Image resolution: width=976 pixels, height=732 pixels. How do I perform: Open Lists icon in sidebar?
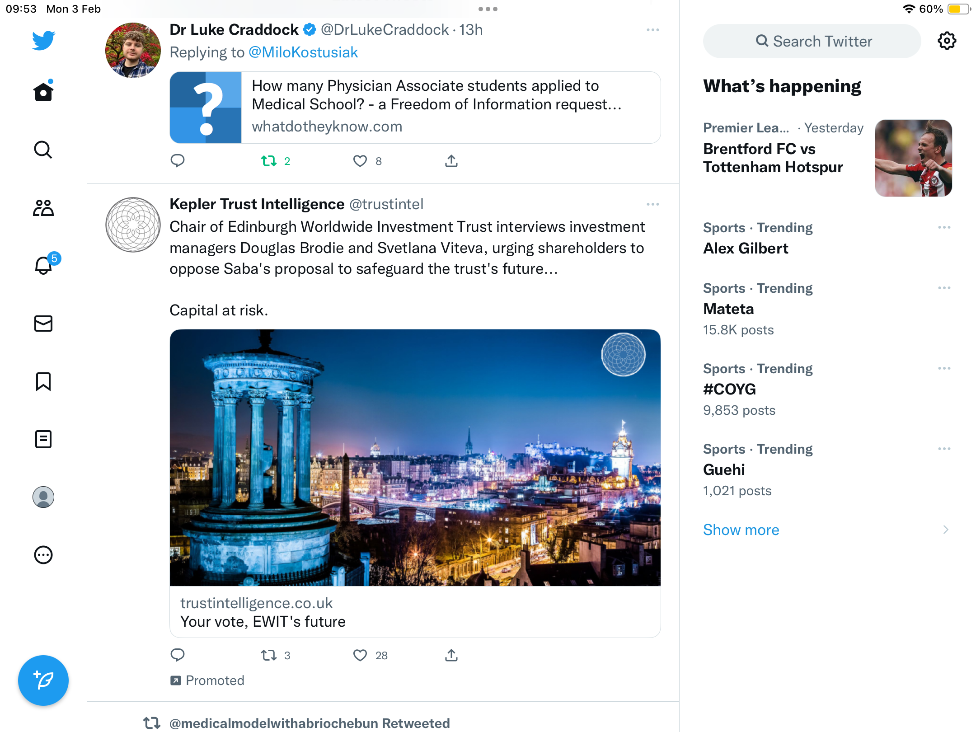pos(43,439)
